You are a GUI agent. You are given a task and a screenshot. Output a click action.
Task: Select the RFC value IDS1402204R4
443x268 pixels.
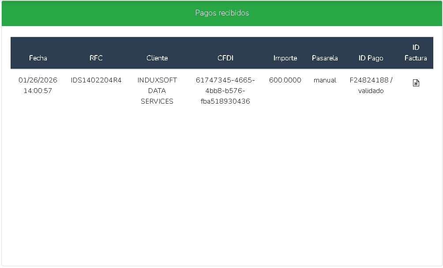click(96, 80)
